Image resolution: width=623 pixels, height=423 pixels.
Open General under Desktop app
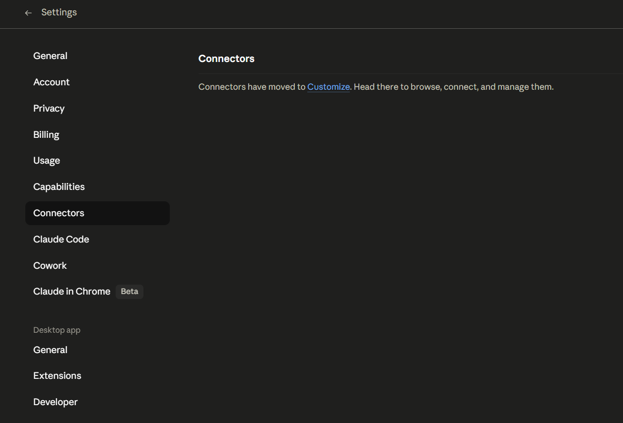pos(97,350)
